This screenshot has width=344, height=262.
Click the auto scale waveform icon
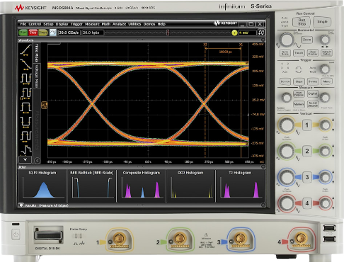click(53, 33)
